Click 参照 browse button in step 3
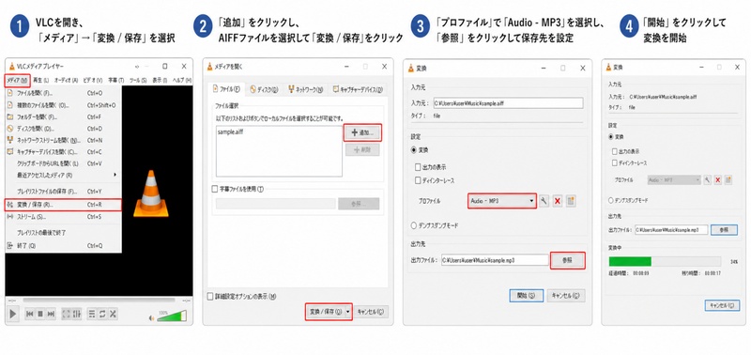Viewport: 751px width, 355px height. (x=568, y=260)
